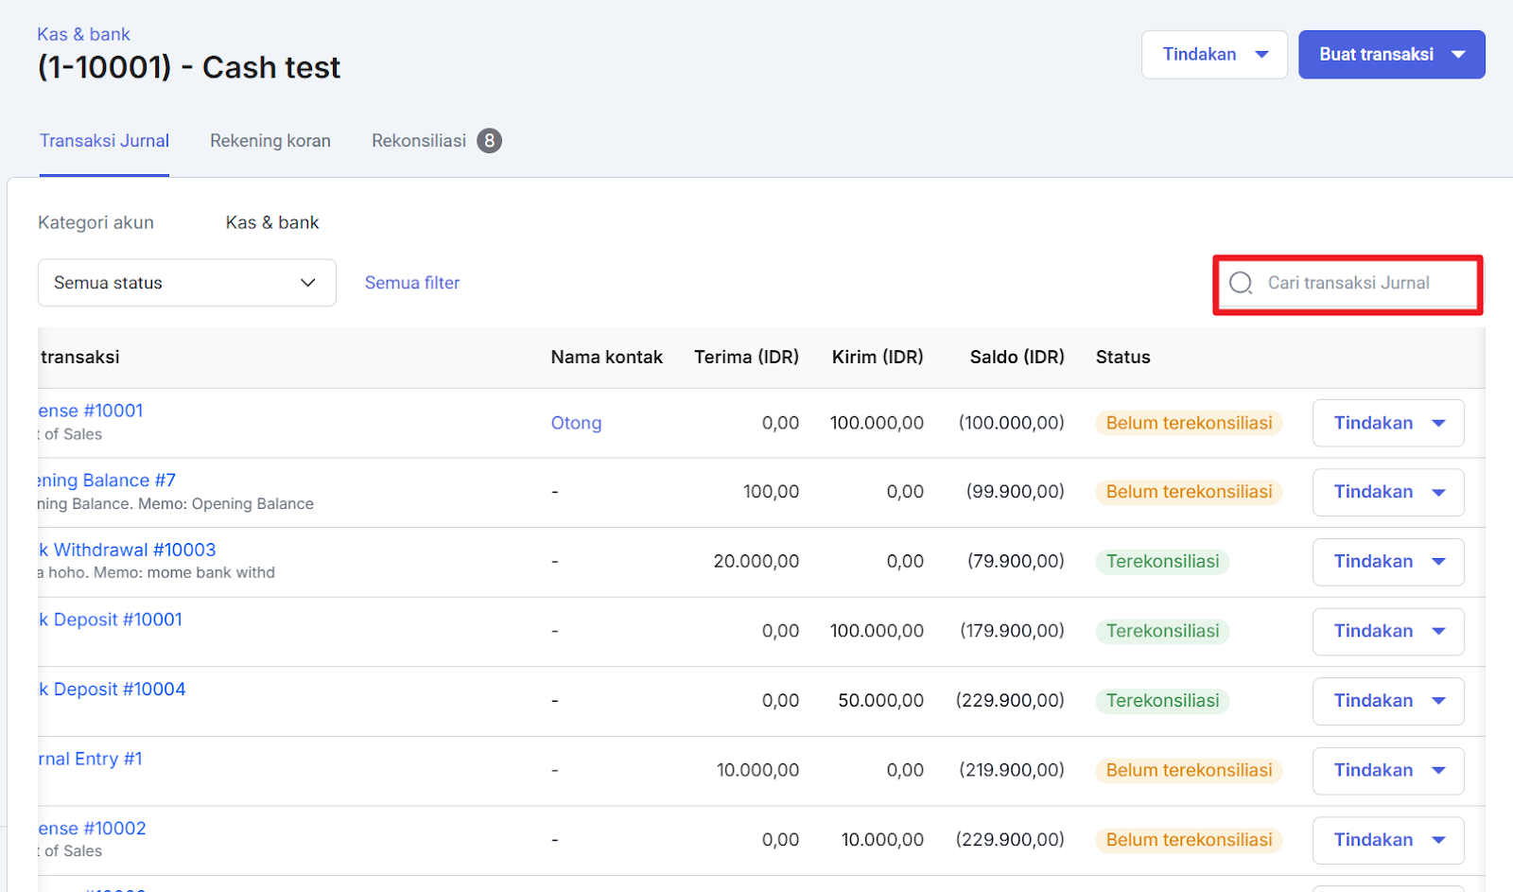
Task: Click Belum terekonsiliasi badge in Opening Balance row
Action: click(x=1189, y=492)
